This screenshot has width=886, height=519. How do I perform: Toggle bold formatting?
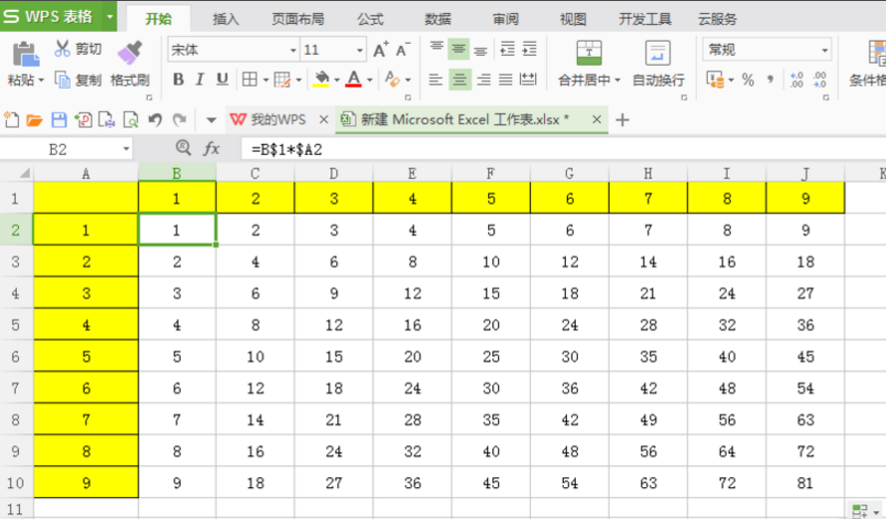click(x=178, y=80)
